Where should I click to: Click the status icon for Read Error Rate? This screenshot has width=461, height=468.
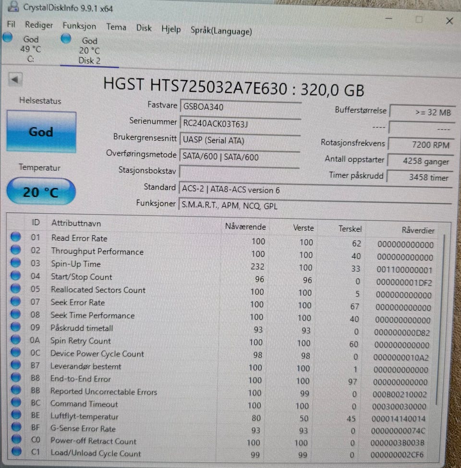(15, 237)
